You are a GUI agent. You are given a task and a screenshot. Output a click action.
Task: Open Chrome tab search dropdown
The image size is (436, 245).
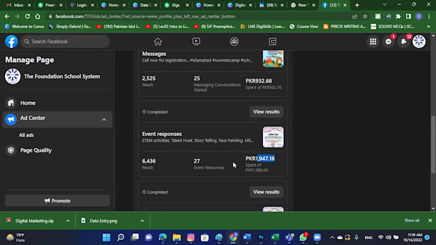[x=385, y=4]
